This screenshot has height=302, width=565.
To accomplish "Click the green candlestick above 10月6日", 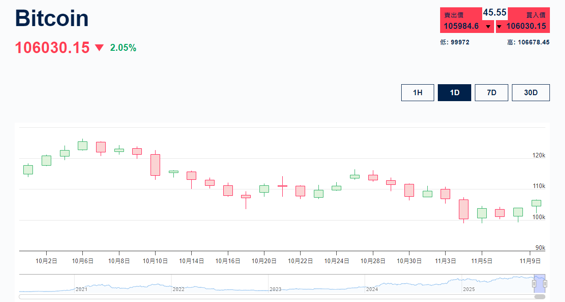I will [82, 146].
